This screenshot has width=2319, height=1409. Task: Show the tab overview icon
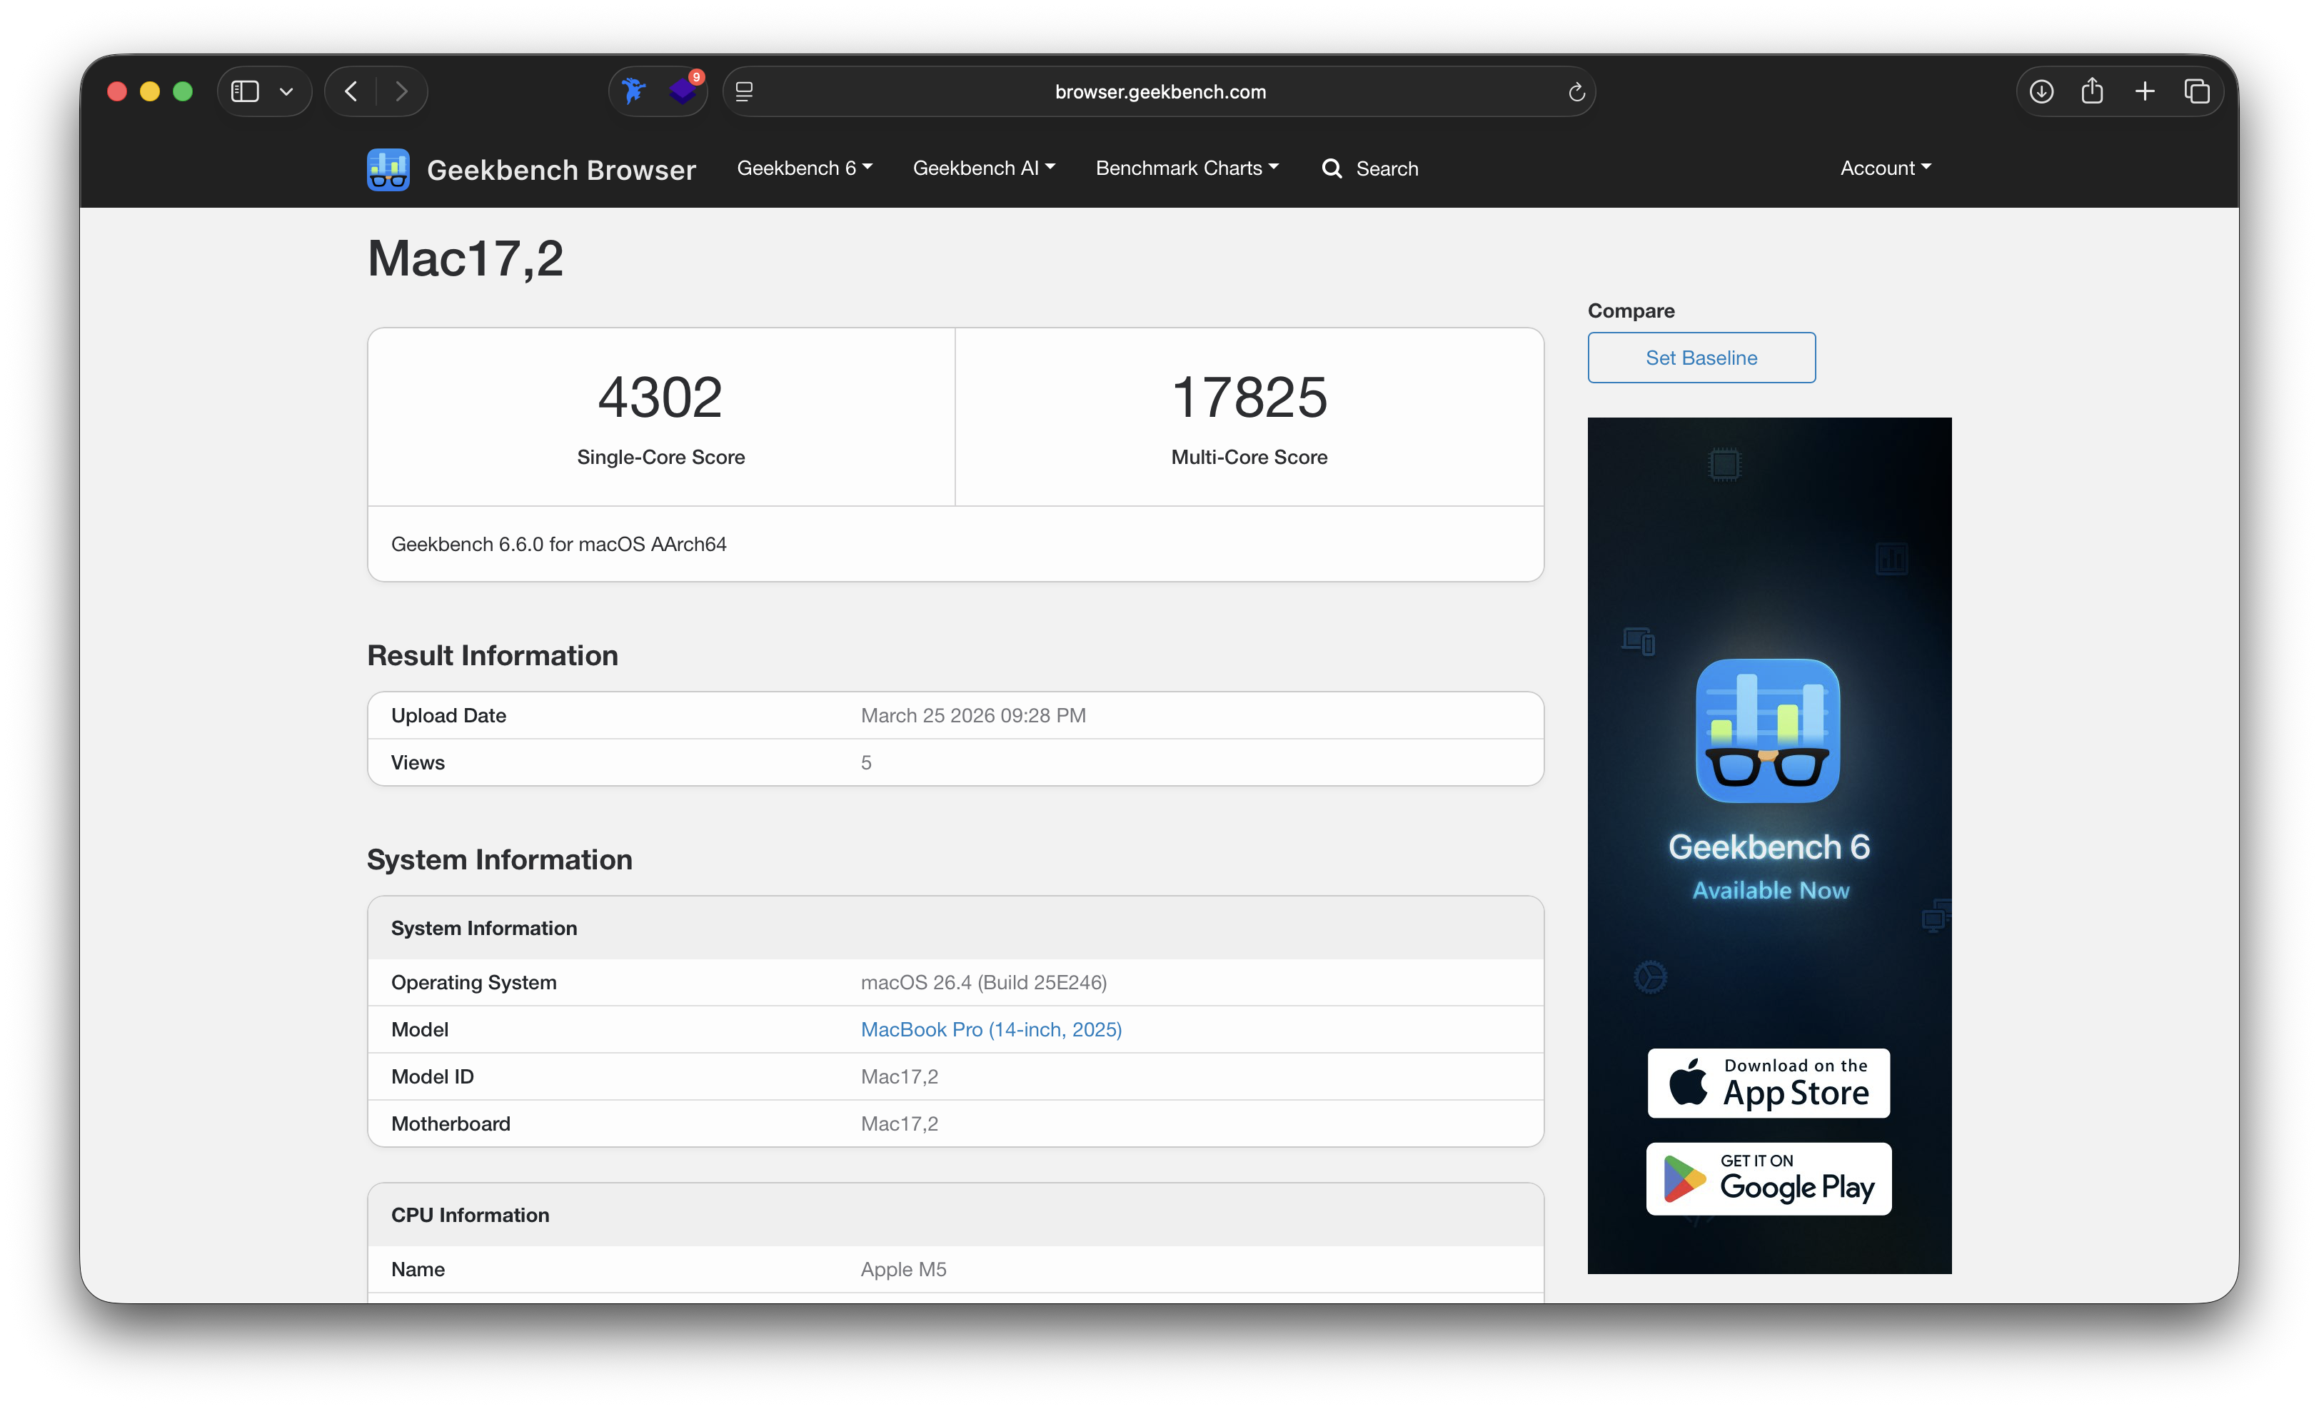(2197, 91)
